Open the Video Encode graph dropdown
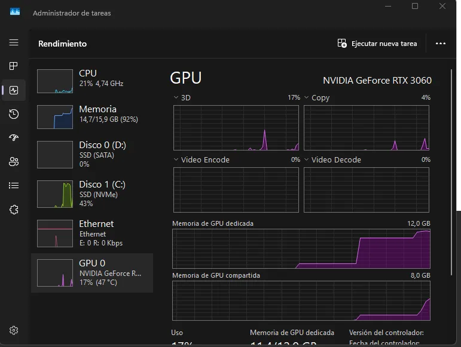 pos(176,159)
